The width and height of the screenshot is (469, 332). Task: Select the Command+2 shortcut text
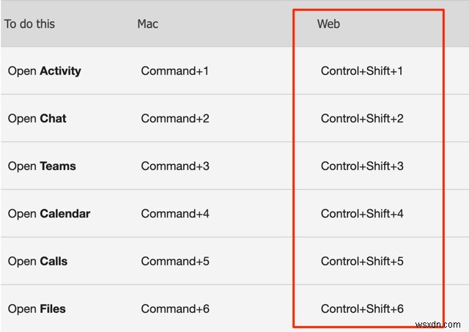[x=175, y=119]
